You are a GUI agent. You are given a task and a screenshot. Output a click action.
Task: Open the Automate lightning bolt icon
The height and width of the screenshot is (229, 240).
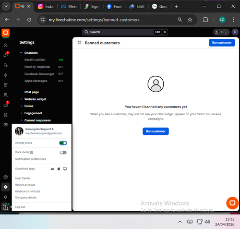pos(6,75)
